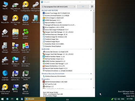Open DiskPart script.dps desktop icon
The width and height of the screenshot is (135, 101).
pyautogui.click(x=5, y=75)
